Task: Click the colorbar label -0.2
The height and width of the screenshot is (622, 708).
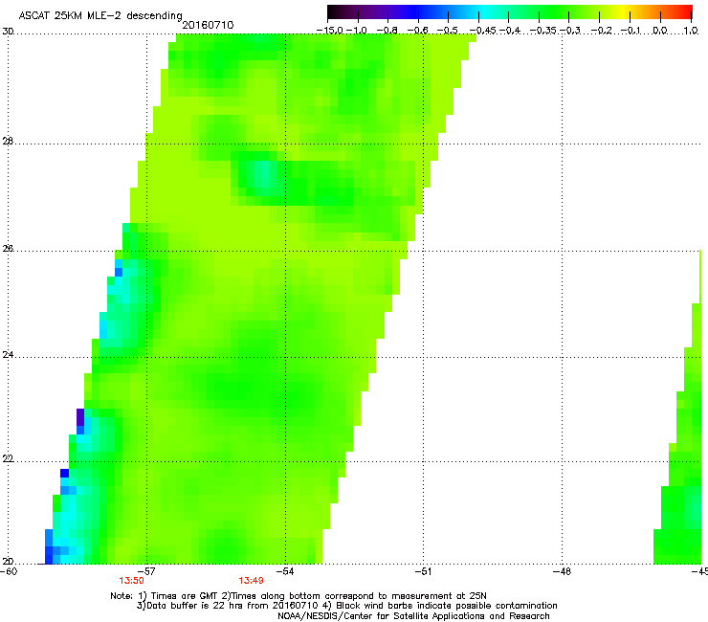Action: click(601, 31)
